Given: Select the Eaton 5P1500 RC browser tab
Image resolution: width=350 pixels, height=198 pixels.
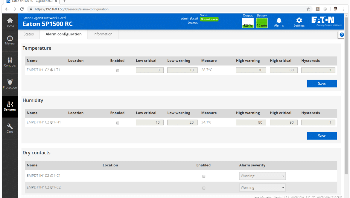Looking at the screenshot, I should pos(31,1).
